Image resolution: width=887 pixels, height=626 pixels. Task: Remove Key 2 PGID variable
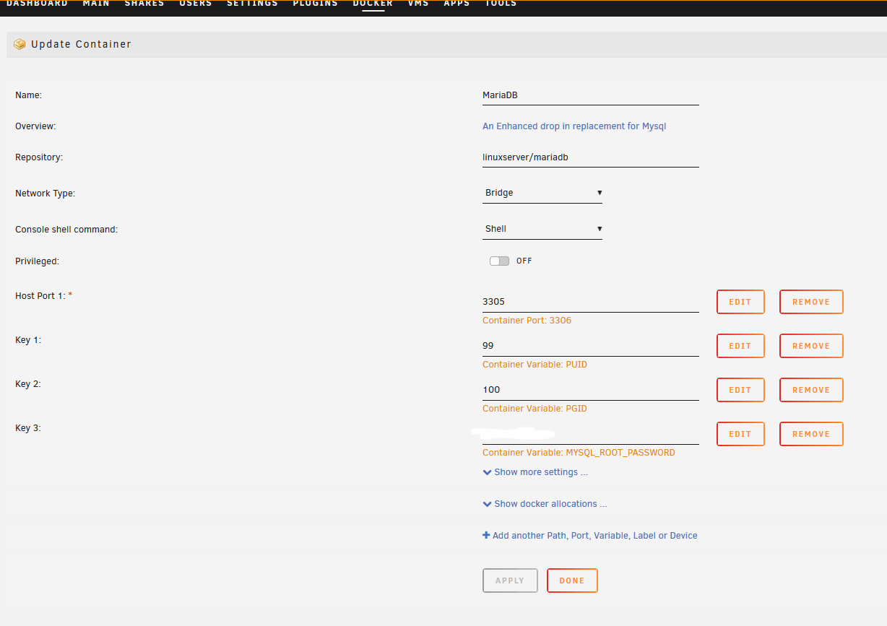coord(811,390)
